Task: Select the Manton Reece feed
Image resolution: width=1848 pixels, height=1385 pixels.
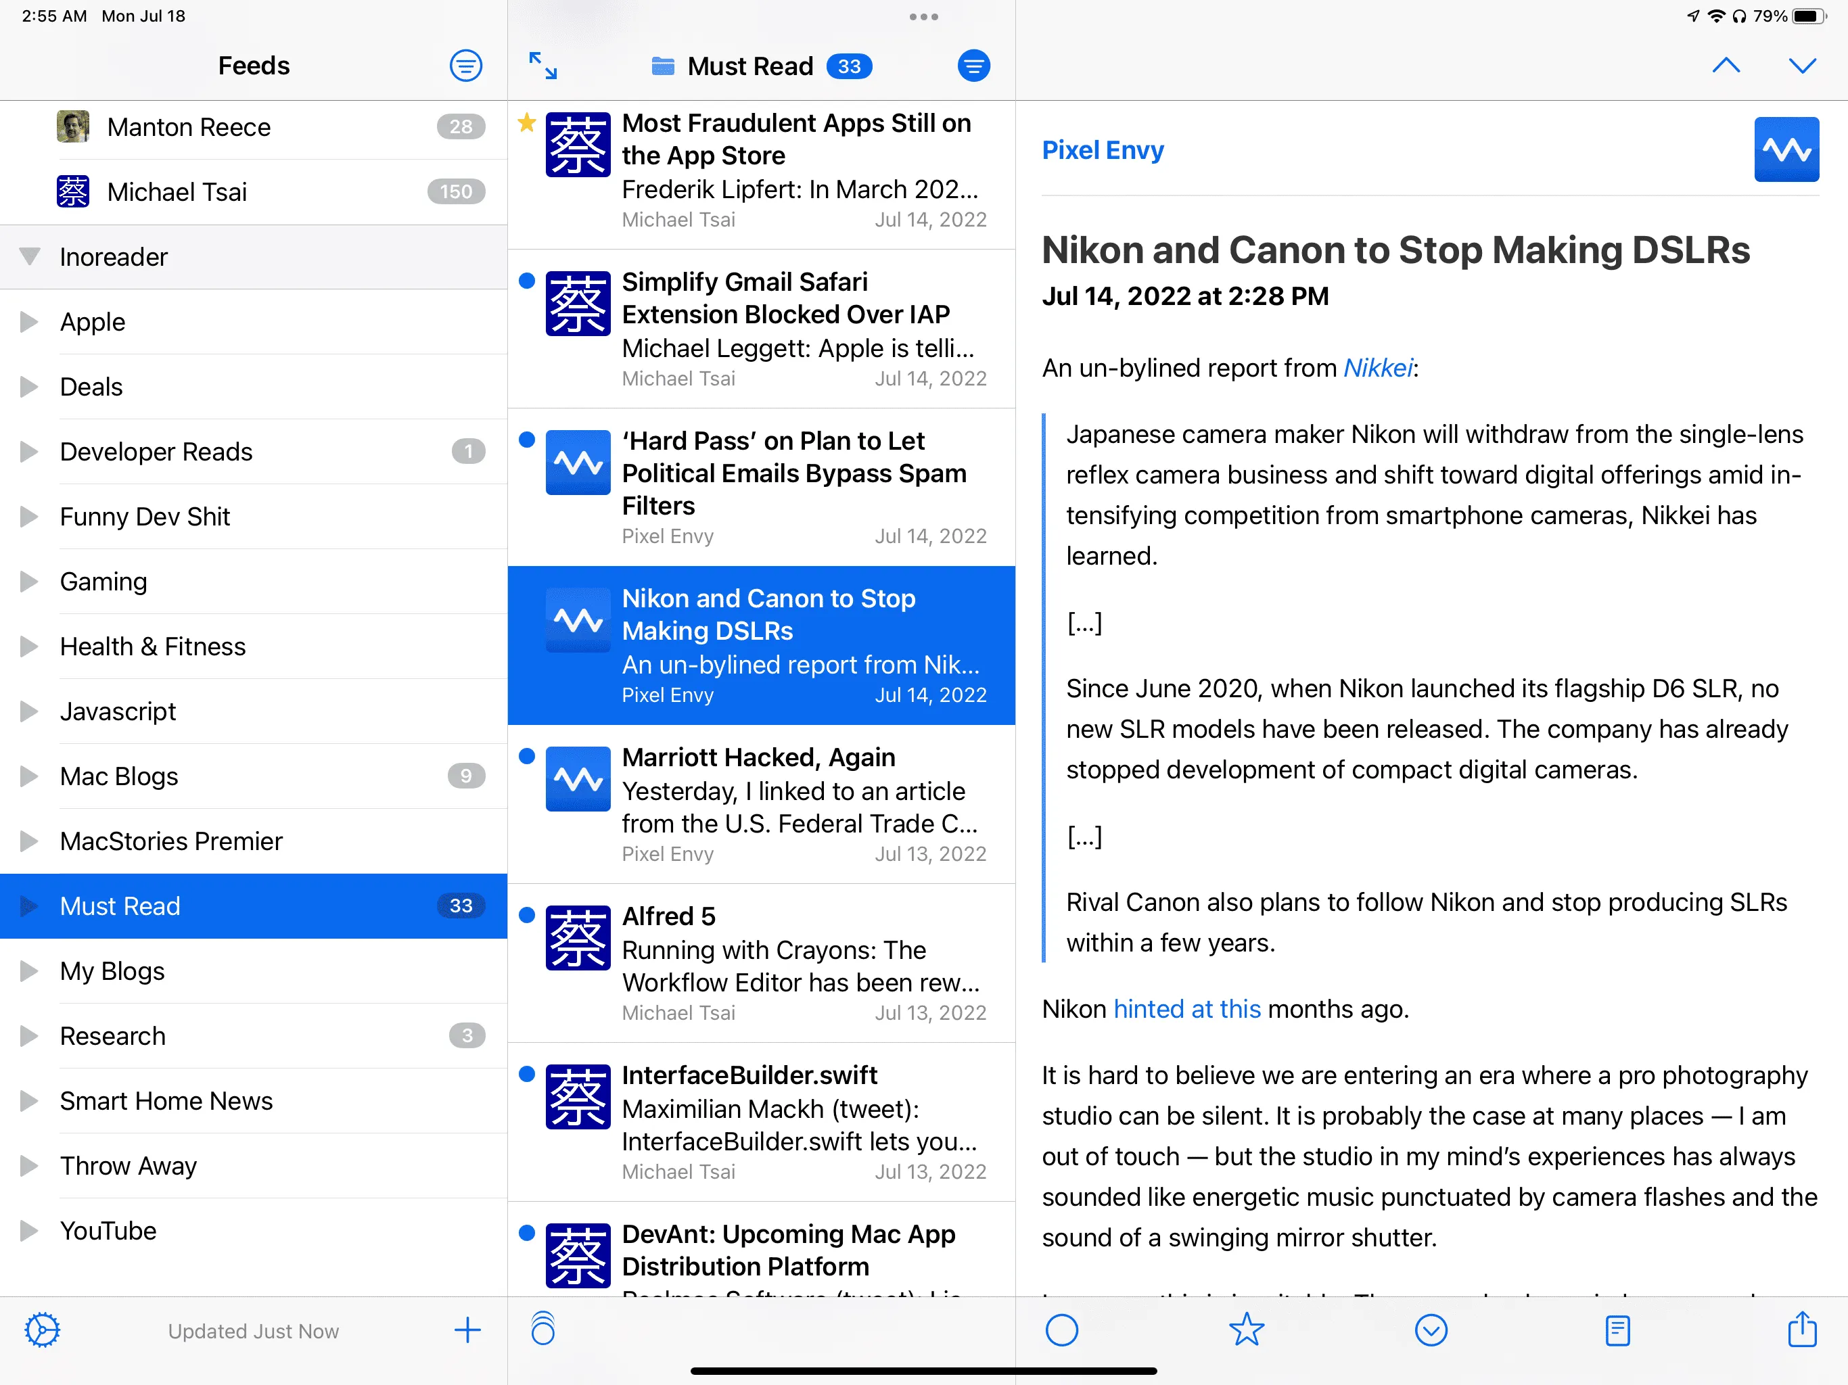Action: (x=254, y=127)
